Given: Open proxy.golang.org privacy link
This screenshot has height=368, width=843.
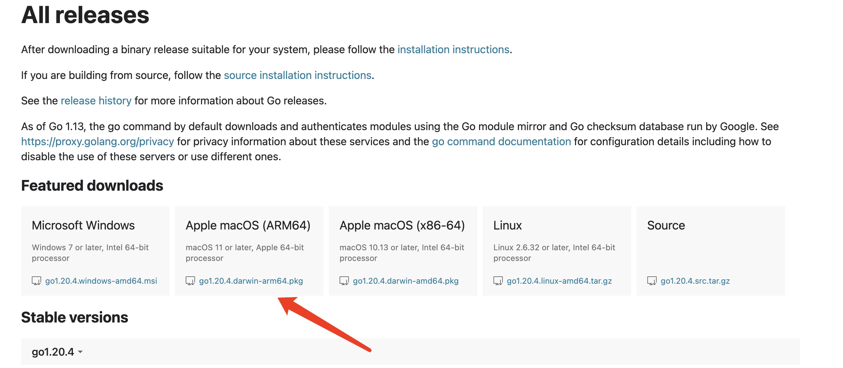Looking at the screenshot, I should pyautogui.click(x=97, y=142).
